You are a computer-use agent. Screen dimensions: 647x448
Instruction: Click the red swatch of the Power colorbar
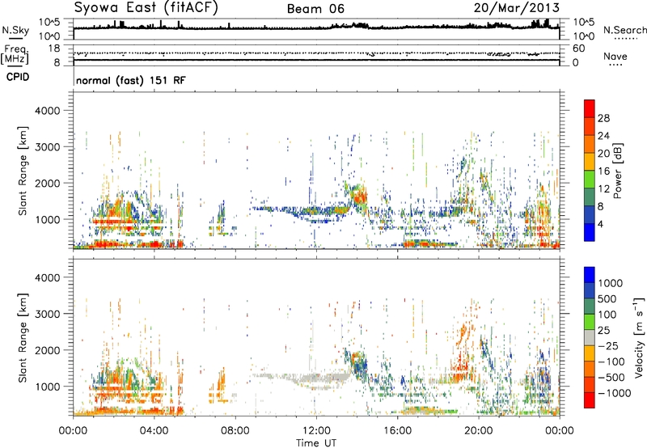click(590, 108)
